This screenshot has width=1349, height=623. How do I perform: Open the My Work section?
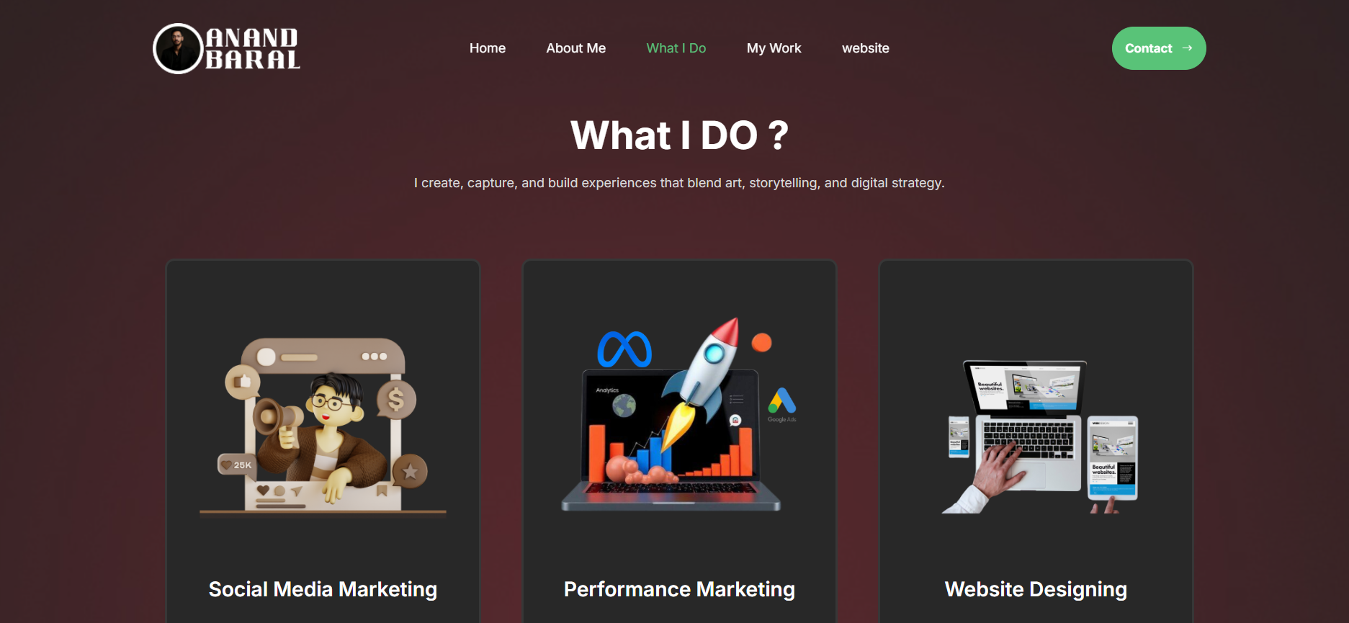(774, 48)
